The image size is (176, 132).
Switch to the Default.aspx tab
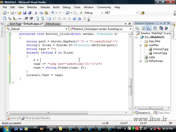[x=53, y=24]
